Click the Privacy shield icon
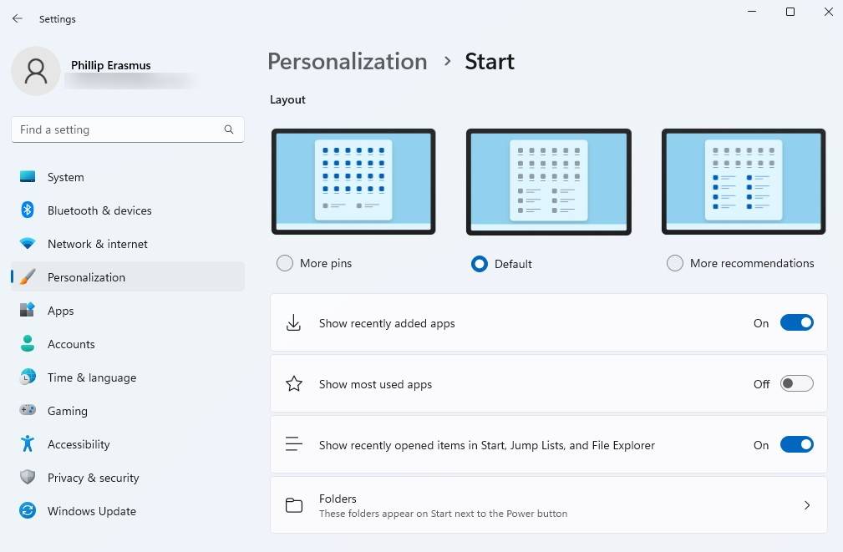This screenshot has height=552, width=843. (x=28, y=477)
